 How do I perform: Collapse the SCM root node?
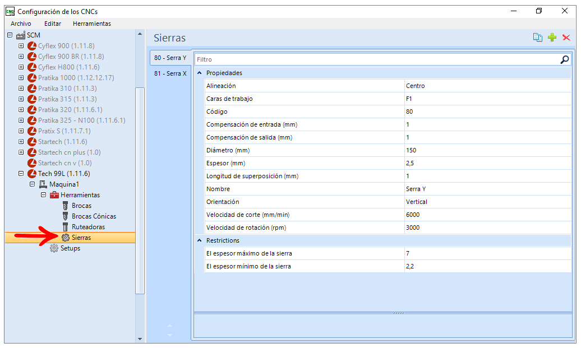coord(10,35)
